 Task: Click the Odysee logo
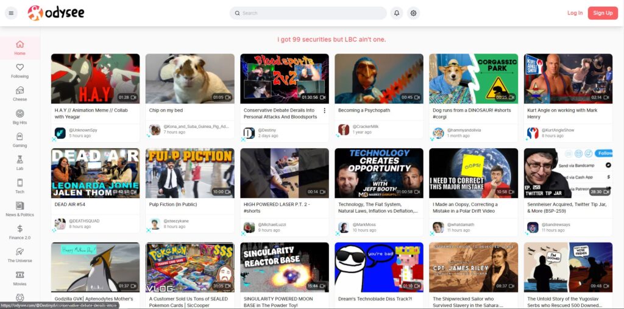pyautogui.click(x=56, y=13)
